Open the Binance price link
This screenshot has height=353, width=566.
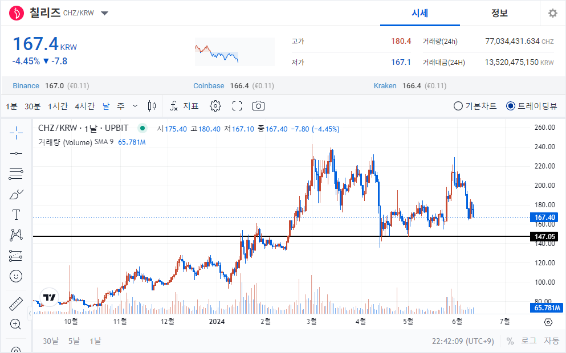coord(26,86)
